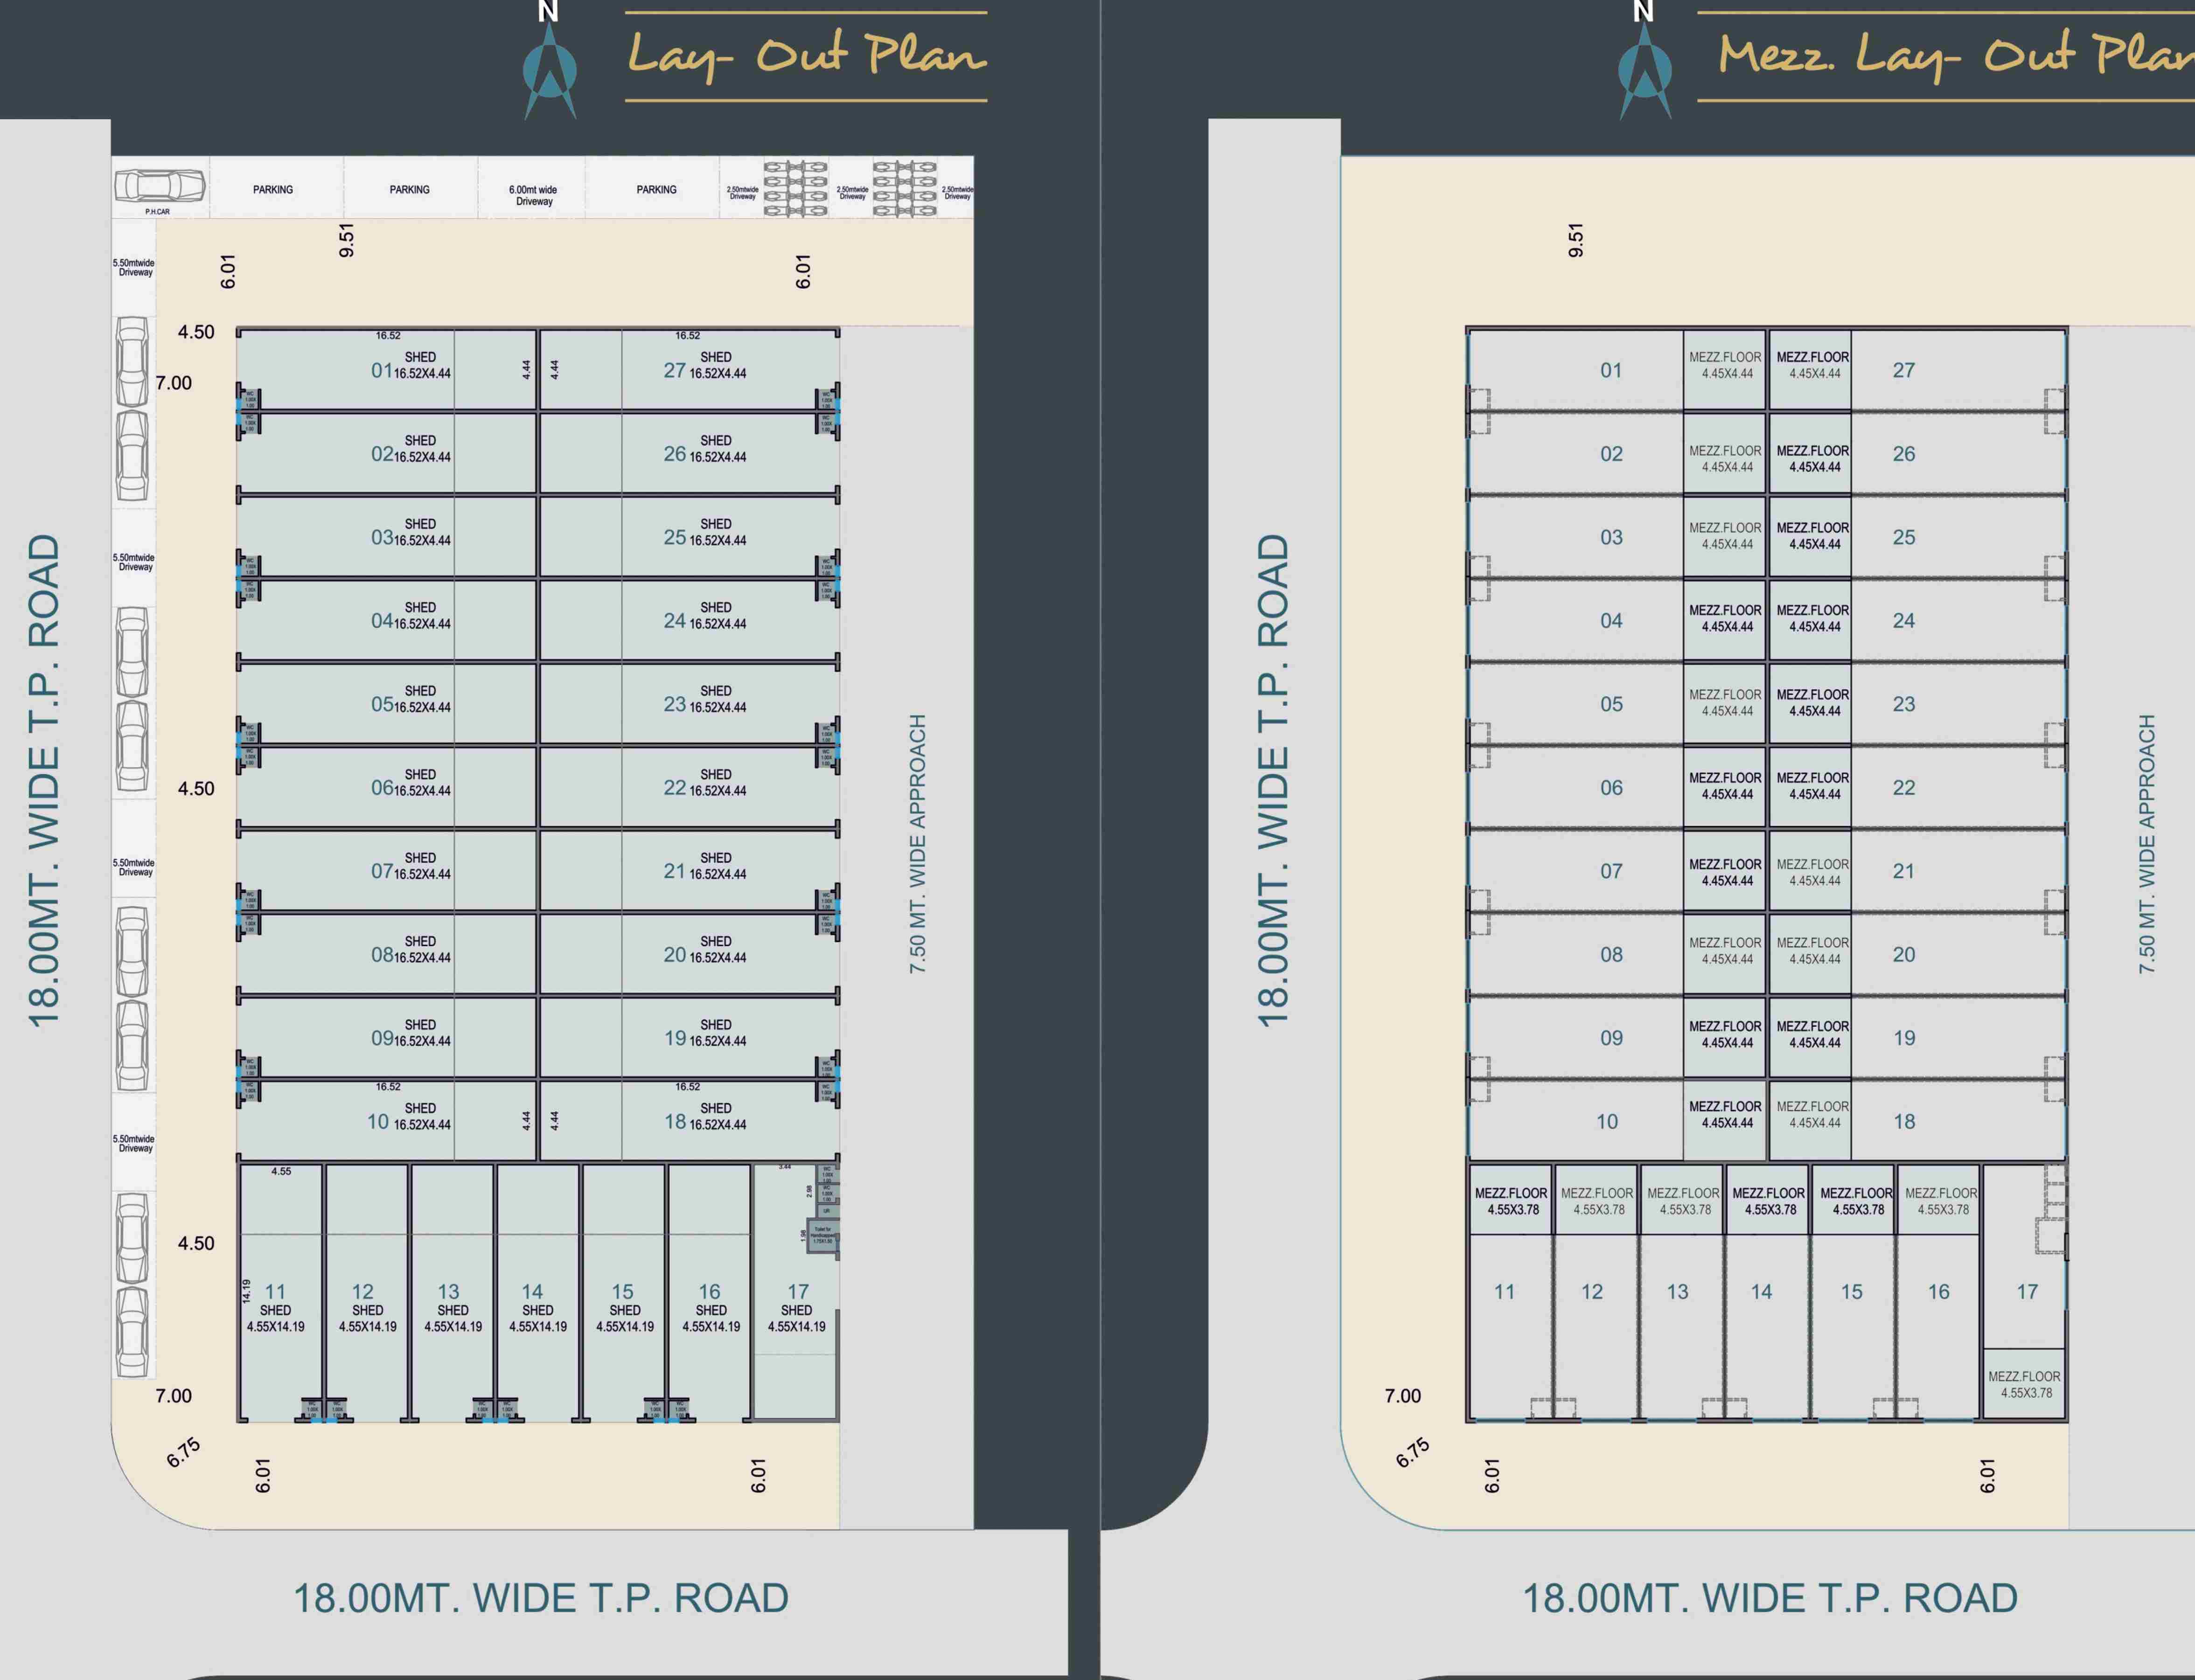The image size is (2195, 1680).
Task: Click the 4.55 width dimension above shed 11
Action: [281, 1171]
